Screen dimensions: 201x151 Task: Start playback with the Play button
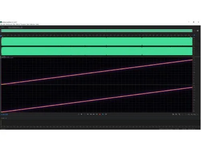point(82,114)
